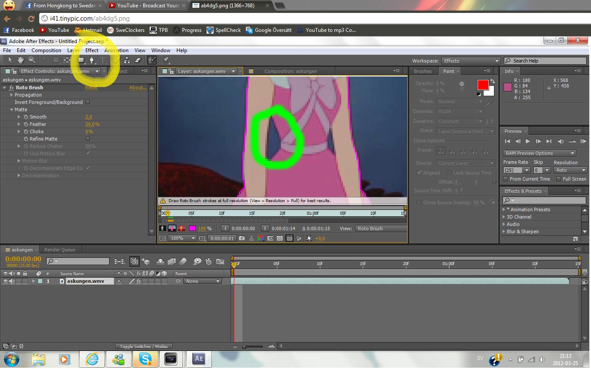
Task: Switch to Brushes panel tab
Action: (423, 71)
